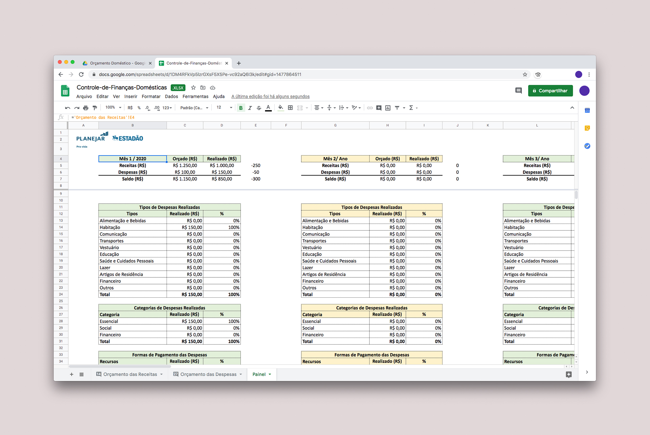
Task: Click the print icon in toolbar
Action: (86, 108)
